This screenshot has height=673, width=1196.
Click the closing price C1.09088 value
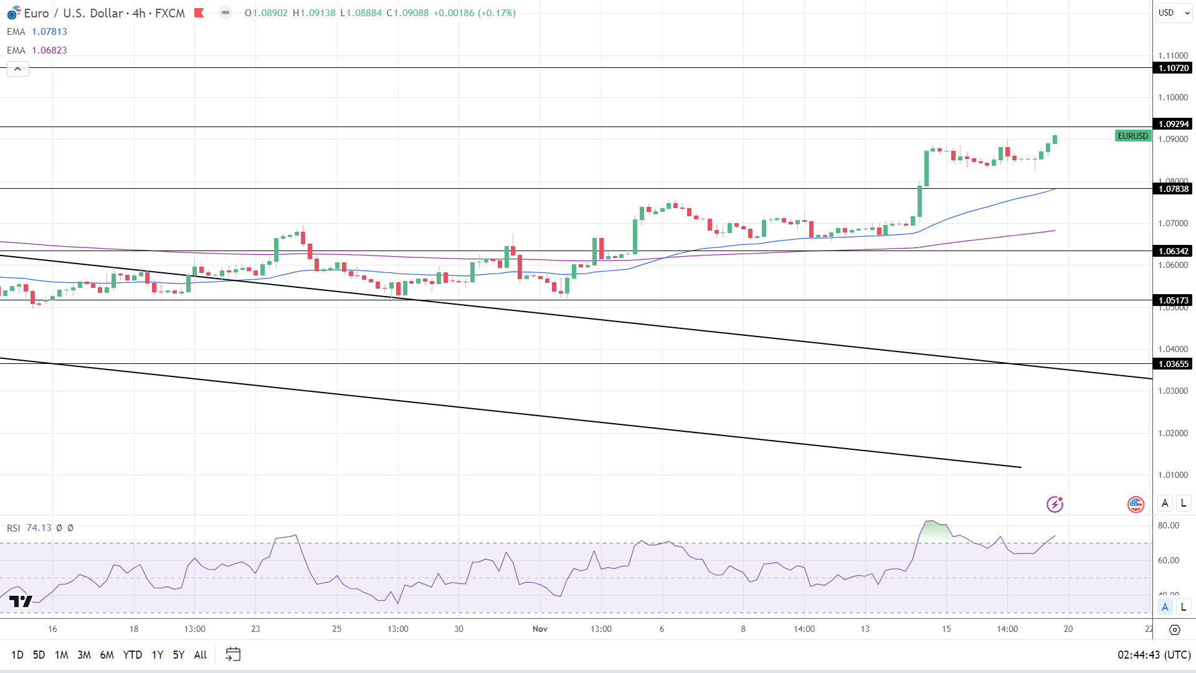click(408, 13)
